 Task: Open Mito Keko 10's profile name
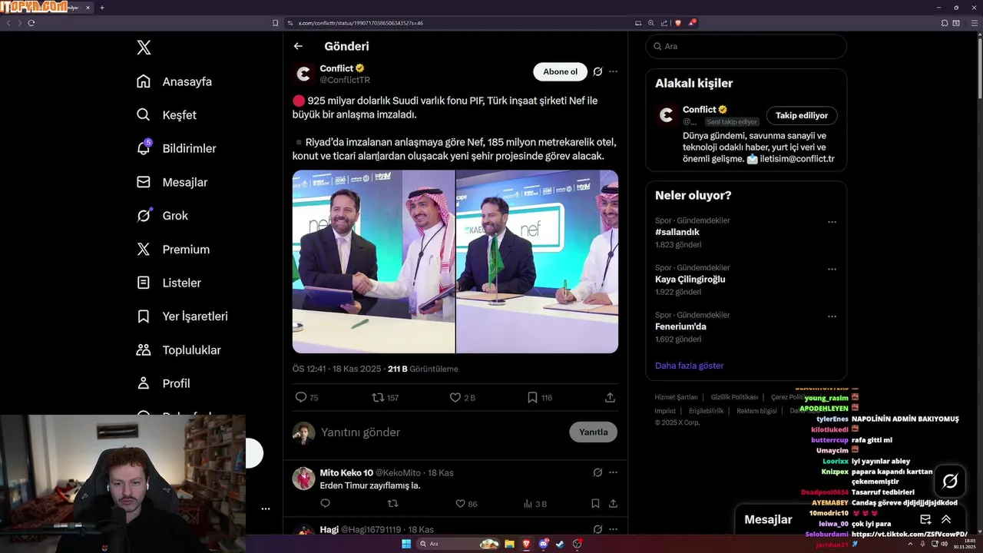click(346, 472)
